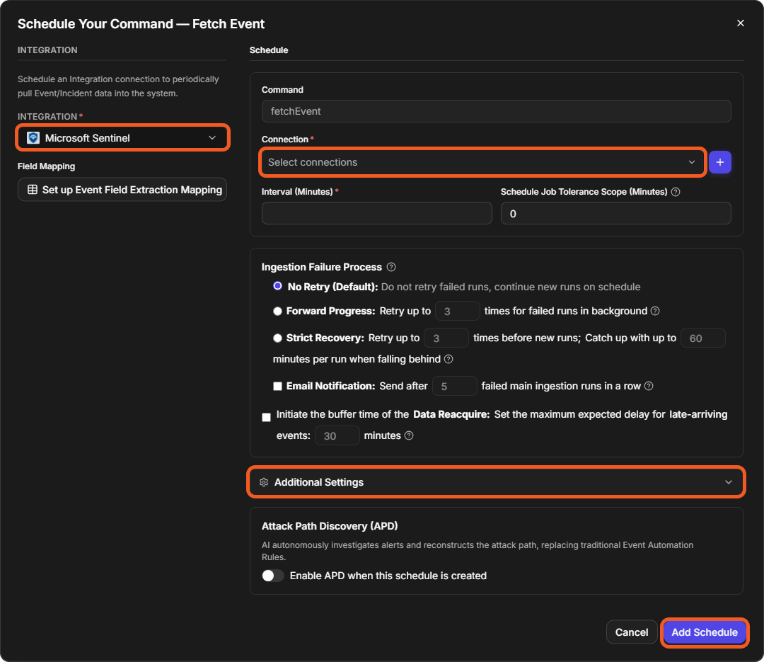Image resolution: width=764 pixels, height=662 pixels.
Task: Close the Schedule Your Command dialog
Action: [740, 23]
